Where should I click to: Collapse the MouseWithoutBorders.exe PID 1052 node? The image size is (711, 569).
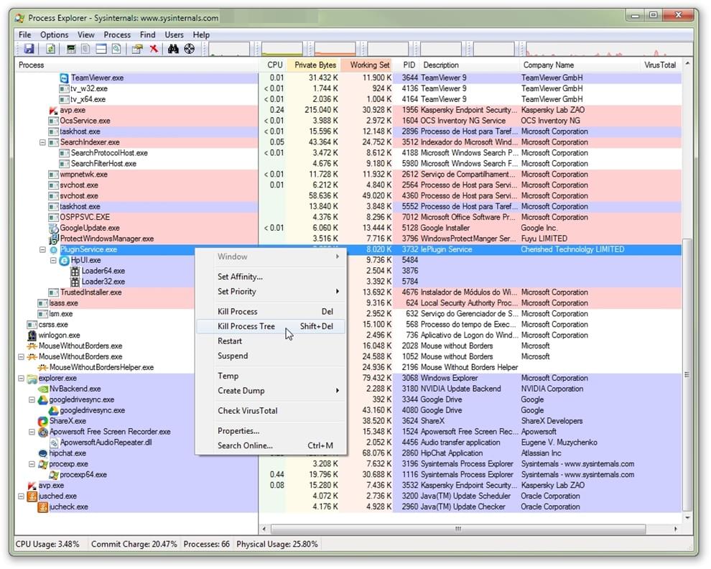pos(21,356)
